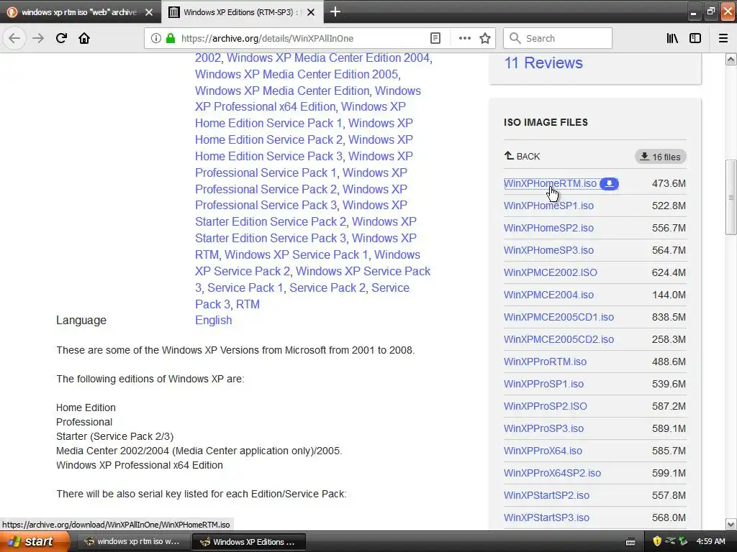Download WinXPHomeSP2.iso
Image resolution: width=737 pixels, height=552 pixels.
(x=548, y=228)
